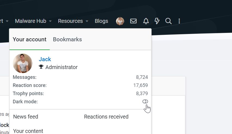Viewport: 232px width, 134px height.
Task: Go to News feed link
Action: click(x=26, y=117)
